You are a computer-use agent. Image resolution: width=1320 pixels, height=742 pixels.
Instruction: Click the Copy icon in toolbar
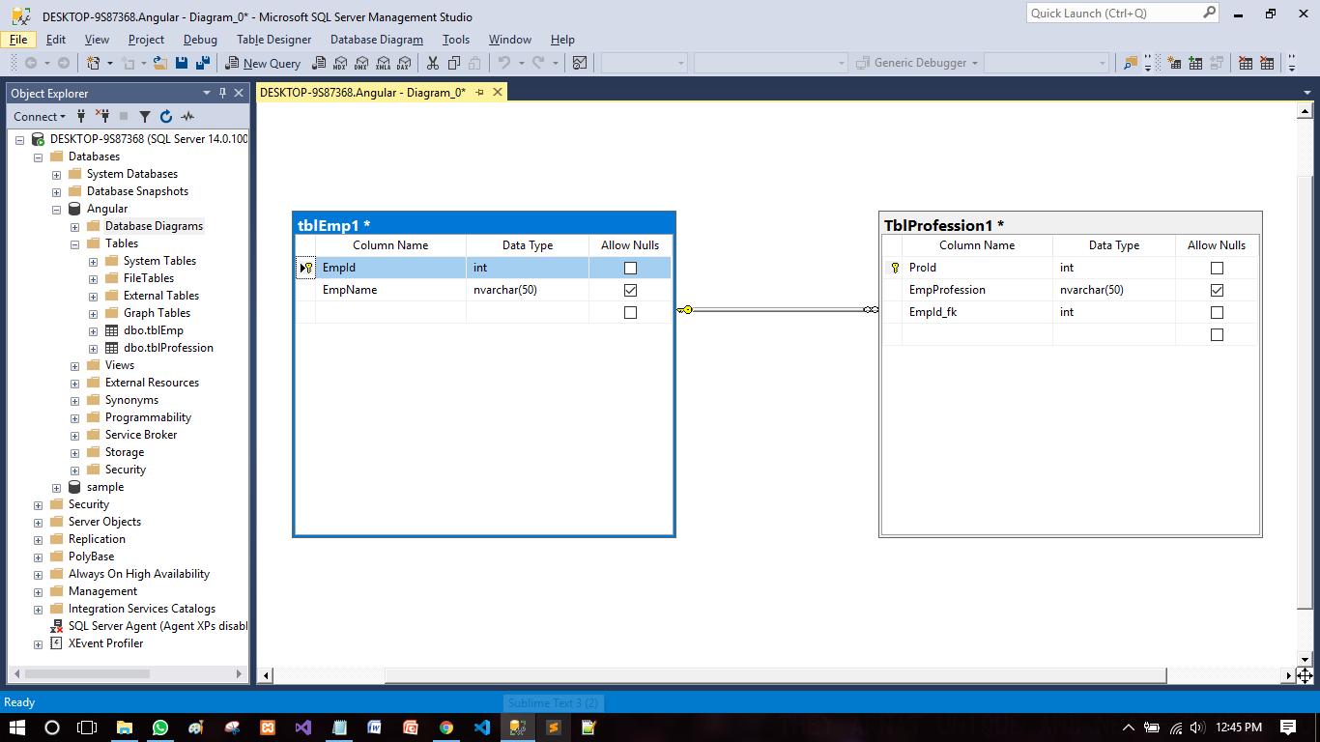[453, 63]
